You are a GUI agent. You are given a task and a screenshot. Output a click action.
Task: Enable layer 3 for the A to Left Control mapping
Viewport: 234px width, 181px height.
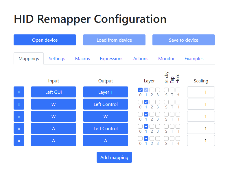(x=158, y=126)
